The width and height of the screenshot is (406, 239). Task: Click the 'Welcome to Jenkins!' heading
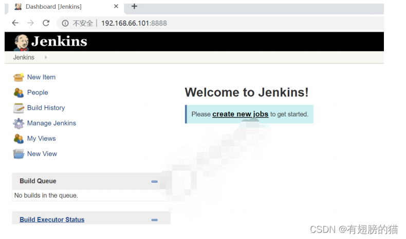pos(247,92)
